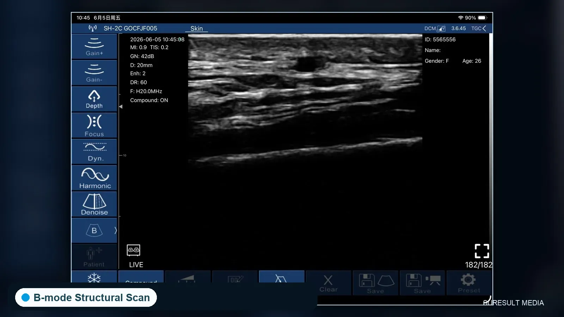Tap the Wi-Fi status icon
Image resolution: width=564 pixels, height=317 pixels.
click(x=460, y=18)
